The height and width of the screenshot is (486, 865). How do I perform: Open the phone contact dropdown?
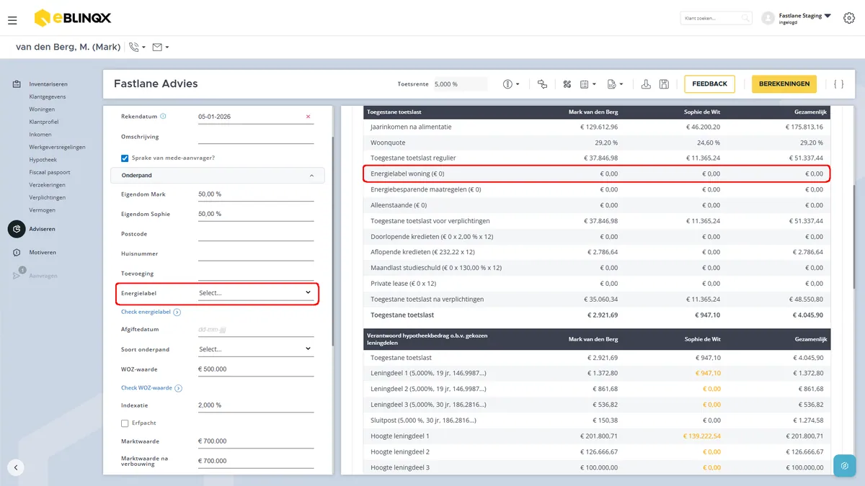click(x=137, y=48)
